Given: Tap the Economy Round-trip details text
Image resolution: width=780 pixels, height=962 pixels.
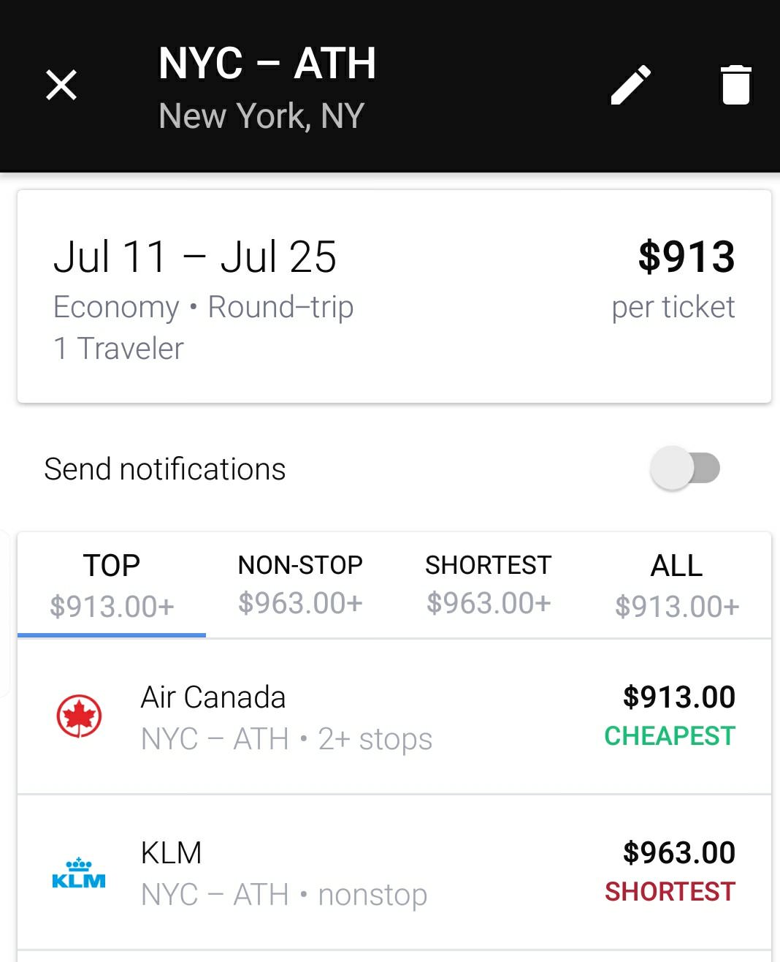Looking at the screenshot, I should 204,308.
